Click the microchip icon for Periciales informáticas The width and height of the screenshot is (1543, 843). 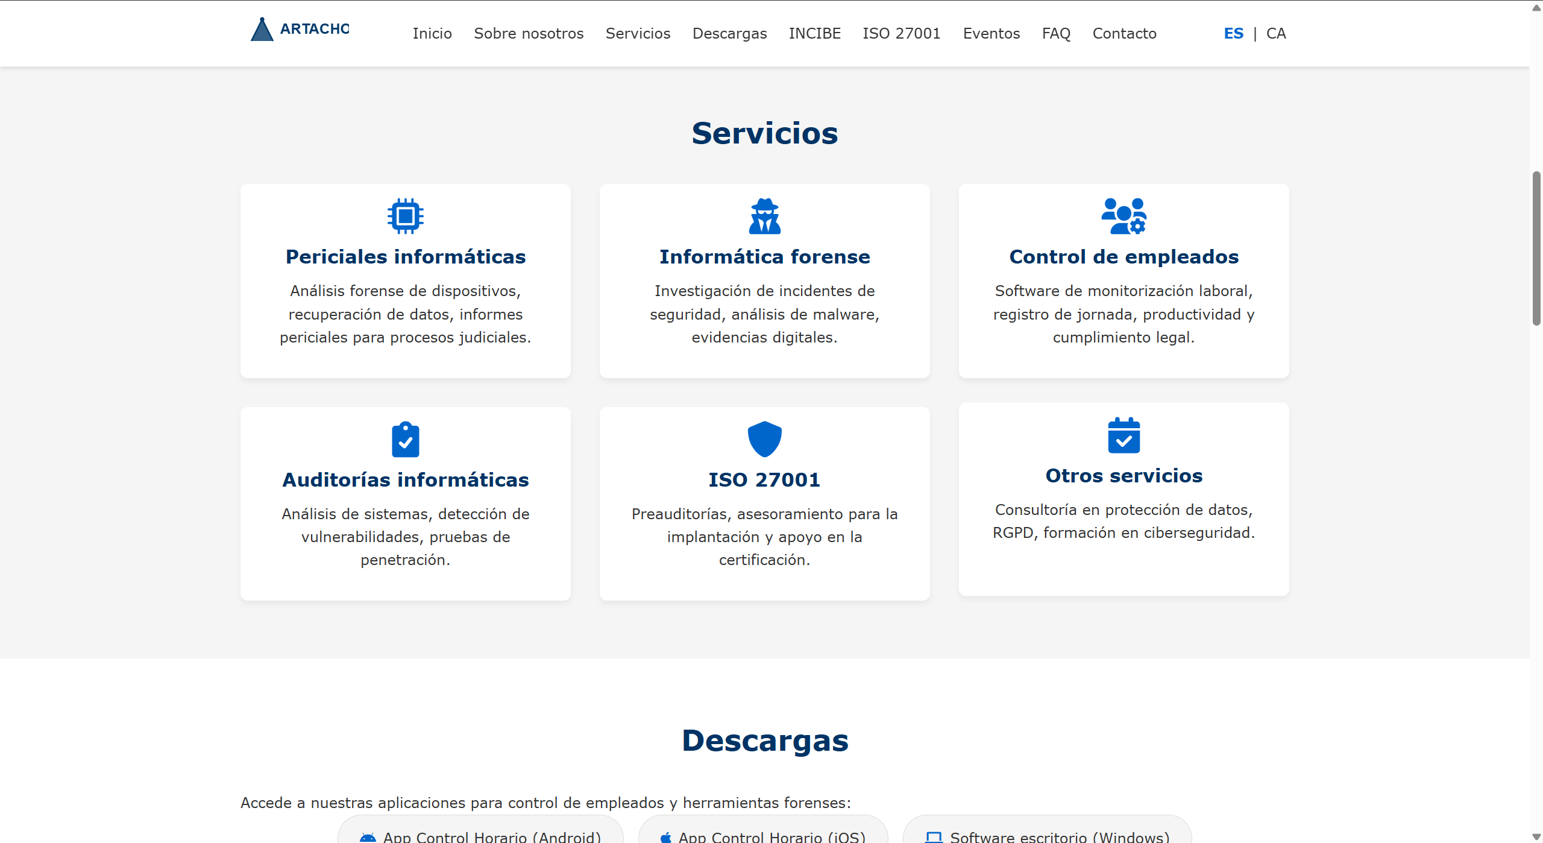click(405, 216)
